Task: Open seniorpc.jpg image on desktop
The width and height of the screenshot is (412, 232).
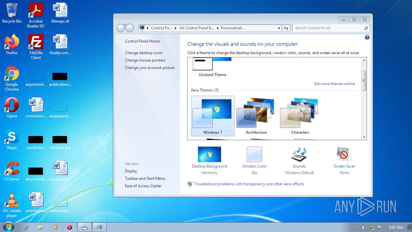Action: (60, 143)
